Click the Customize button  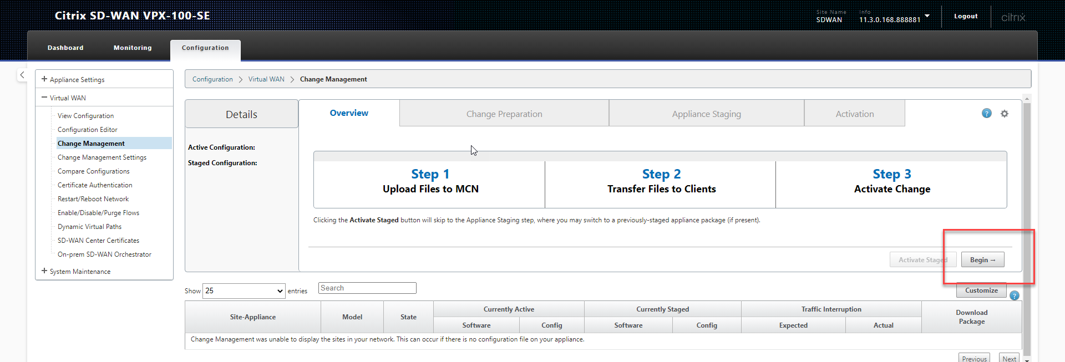click(981, 290)
